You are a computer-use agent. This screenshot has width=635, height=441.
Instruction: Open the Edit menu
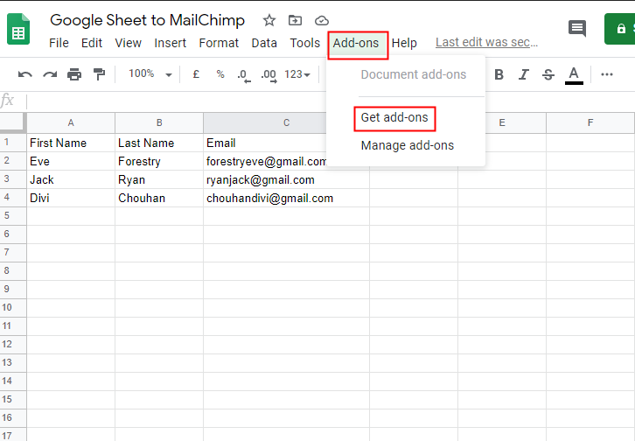point(92,43)
